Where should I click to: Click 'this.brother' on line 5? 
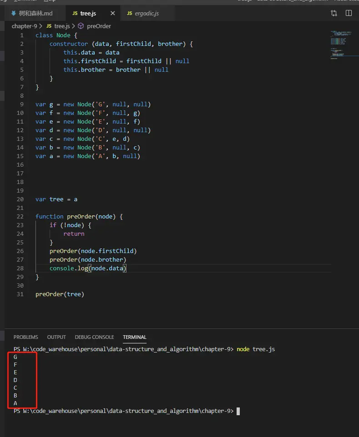point(84,70)
